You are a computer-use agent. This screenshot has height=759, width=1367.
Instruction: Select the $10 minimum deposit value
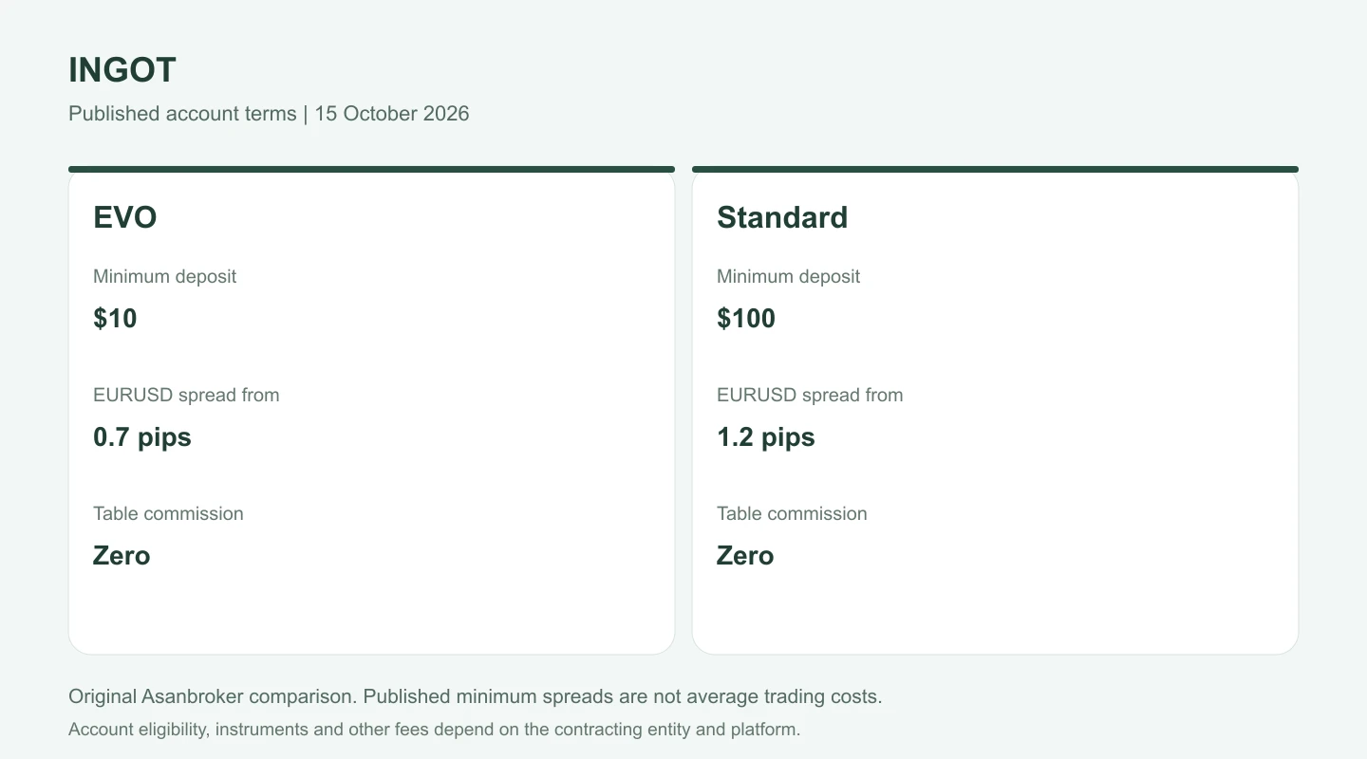pyautogui.click(x=115, y=319)
